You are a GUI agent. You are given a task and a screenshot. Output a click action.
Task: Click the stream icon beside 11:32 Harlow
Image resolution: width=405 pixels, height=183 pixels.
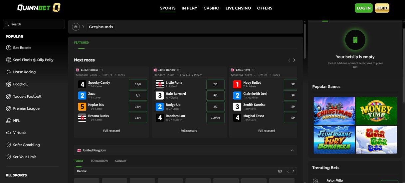pyautogui.click(x=101, y=70)
